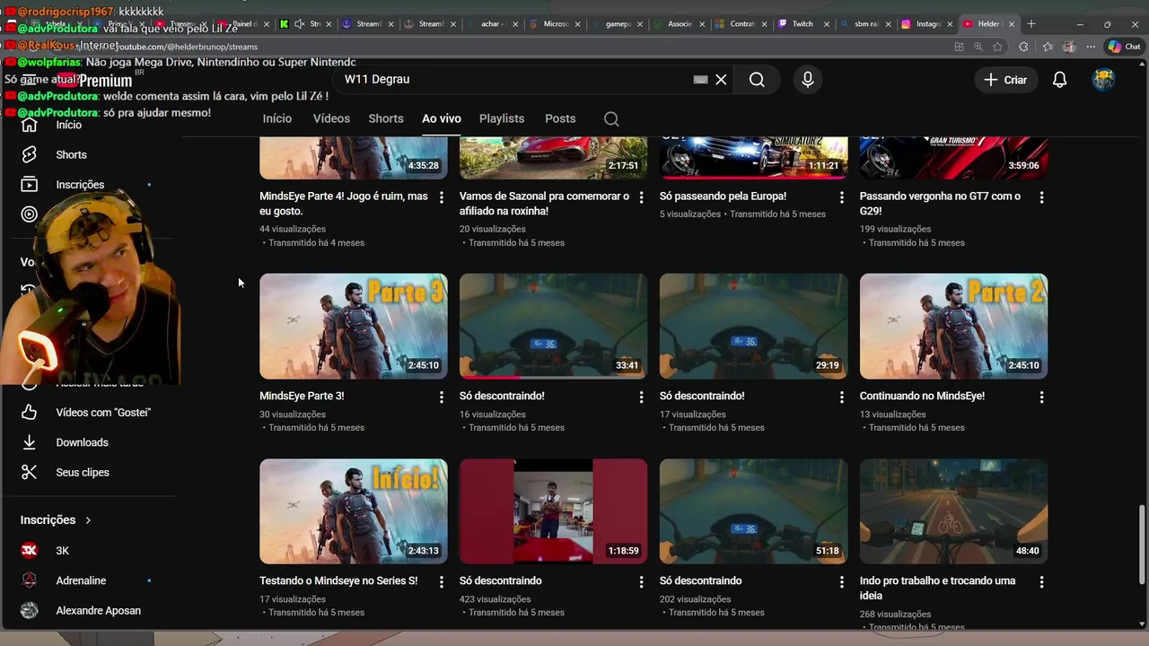Select the Ao vivo channel tab
This screenshot has height=646, width=1149.
442,118
